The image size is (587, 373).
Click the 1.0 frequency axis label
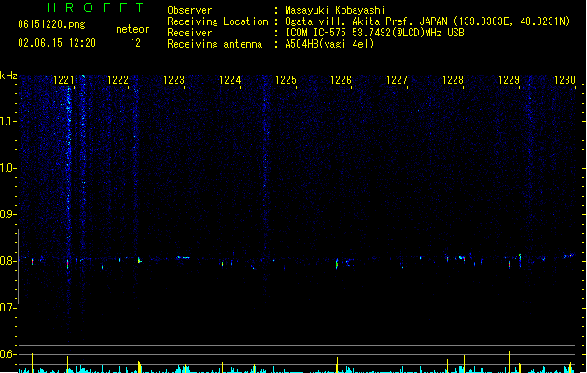click(7, 168)
